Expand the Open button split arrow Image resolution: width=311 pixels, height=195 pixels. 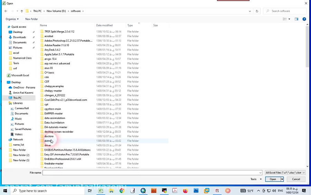pyautogui.click(x=282, y=179)
